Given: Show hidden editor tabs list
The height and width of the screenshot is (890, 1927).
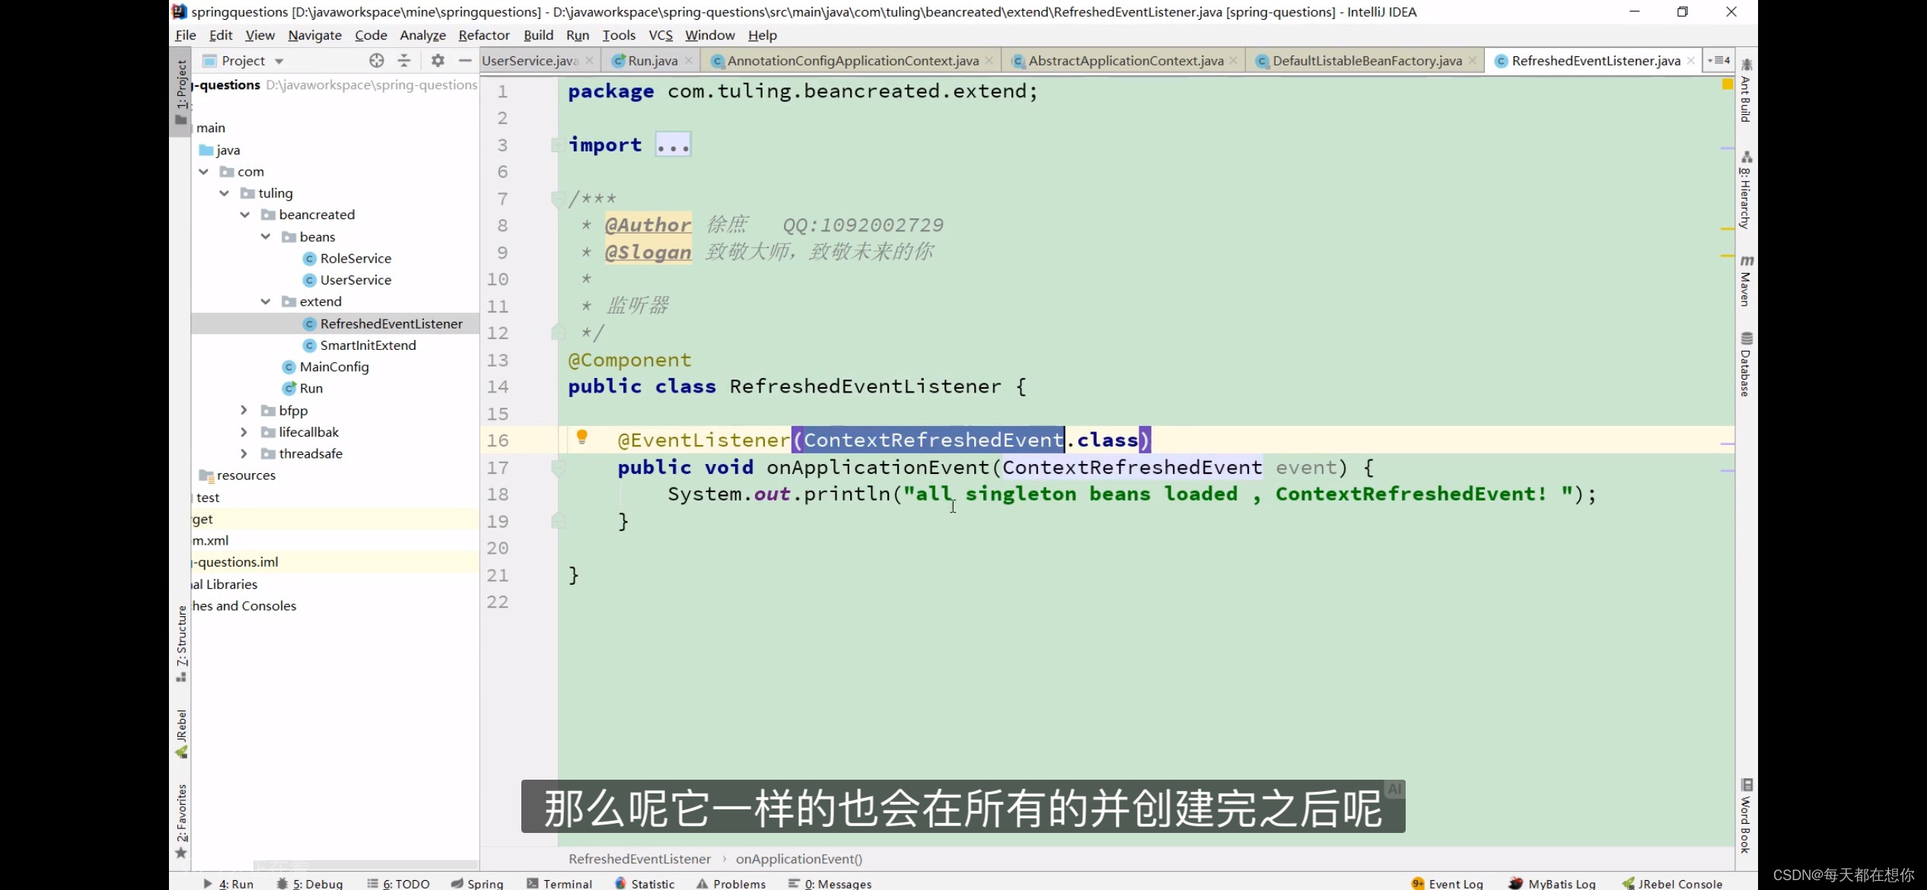Looking at the screenshot, I should [1719, 60].
